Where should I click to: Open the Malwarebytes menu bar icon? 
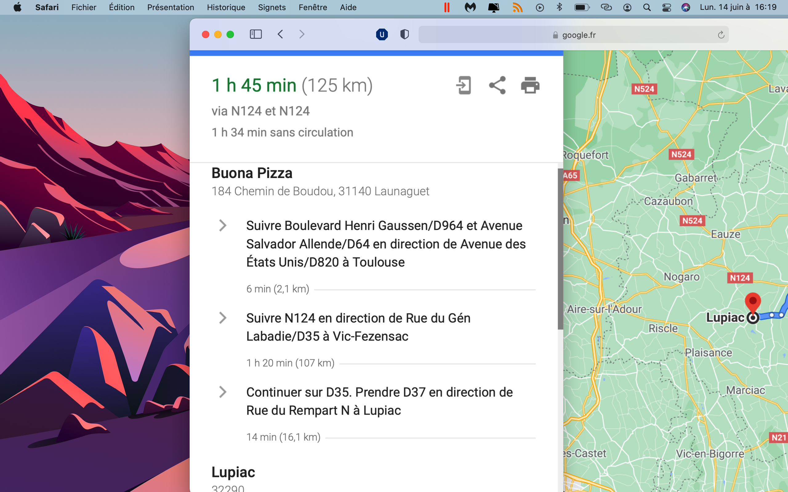(470, 7)
